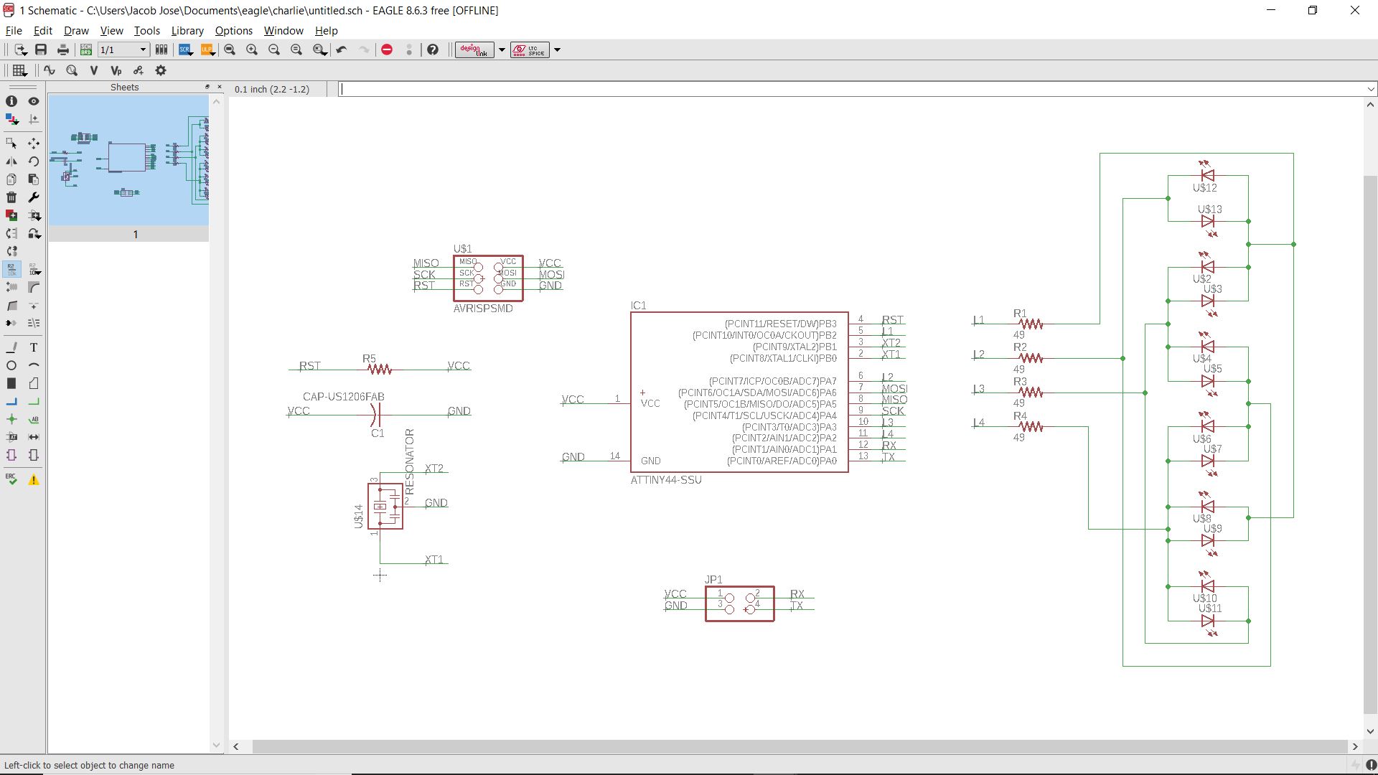Select the Move tool
The height and width of the screenshot is (775, 1378).
tap(34, 144)
